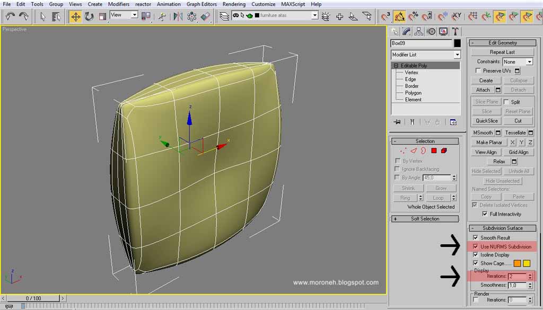
Task: Choose Vertex sub-object selection icon
Action: pyautogui.click(x=403, y=150)
